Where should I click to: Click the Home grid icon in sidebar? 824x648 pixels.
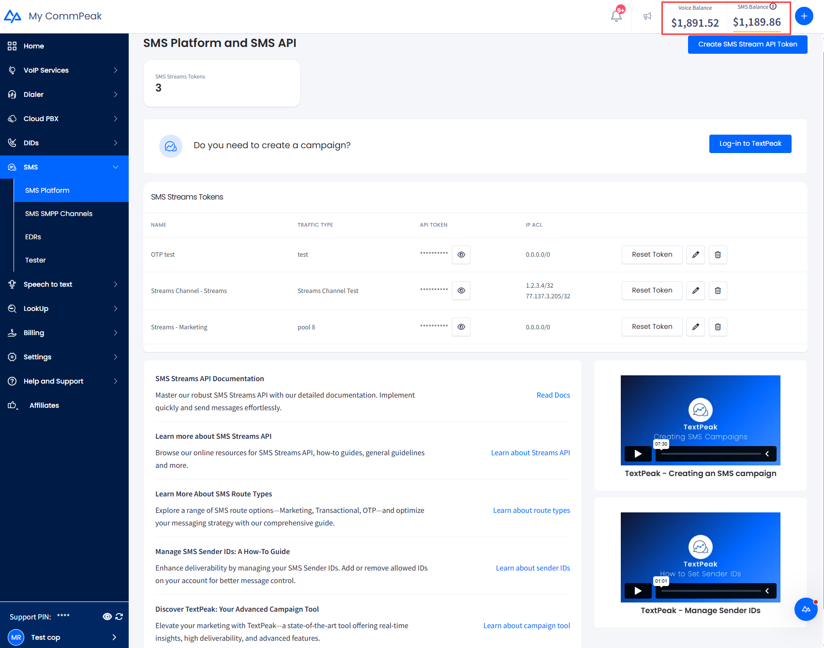coord(12,46)
